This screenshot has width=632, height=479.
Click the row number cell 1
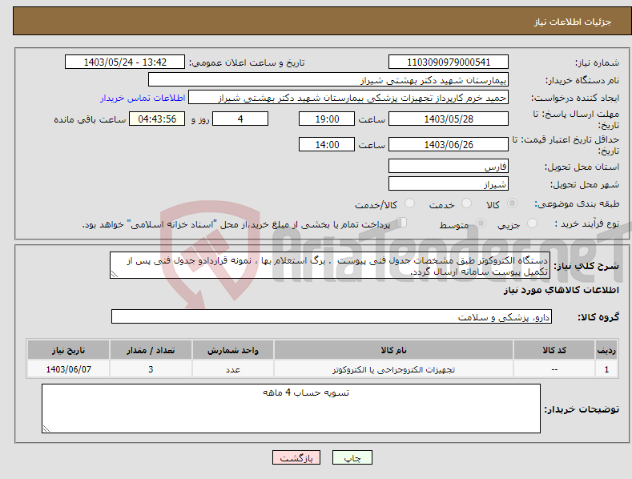(606, 369)
